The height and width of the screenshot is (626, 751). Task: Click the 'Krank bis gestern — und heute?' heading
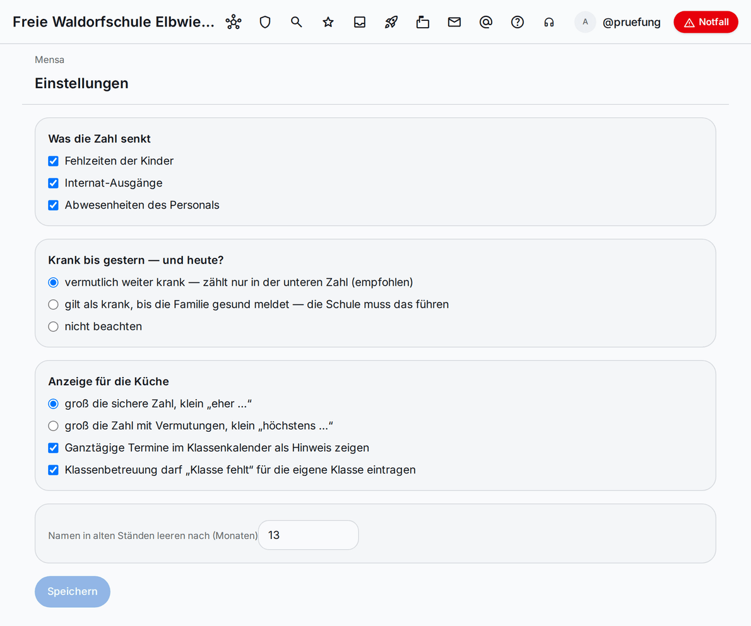coord(136,260)
